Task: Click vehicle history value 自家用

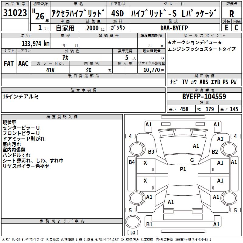Action: pos(65,28)
